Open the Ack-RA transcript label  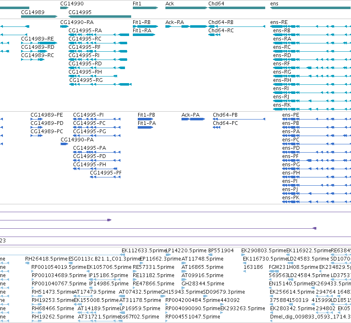(x=174, y=22)
